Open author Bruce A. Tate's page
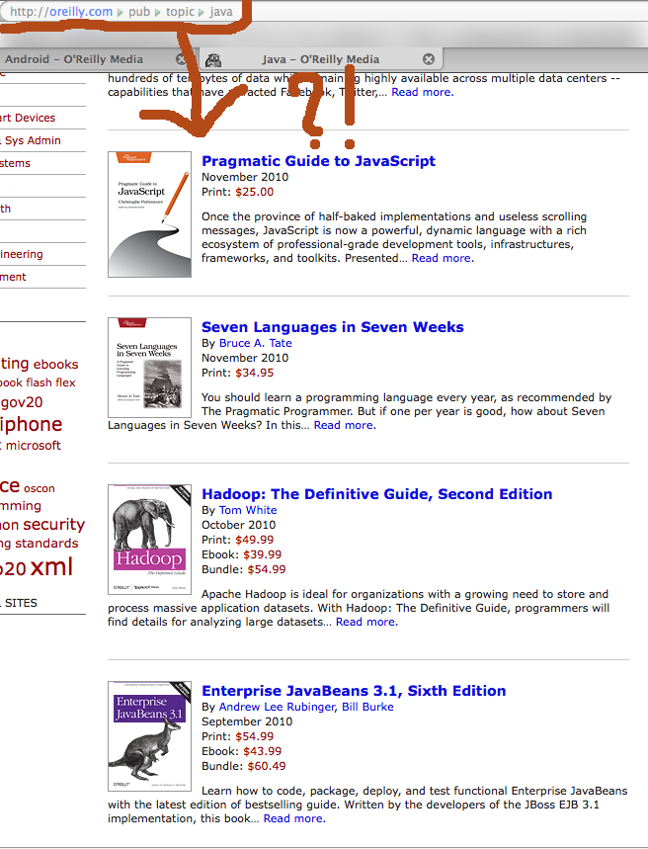648x849 pixels. click(255, 343)
